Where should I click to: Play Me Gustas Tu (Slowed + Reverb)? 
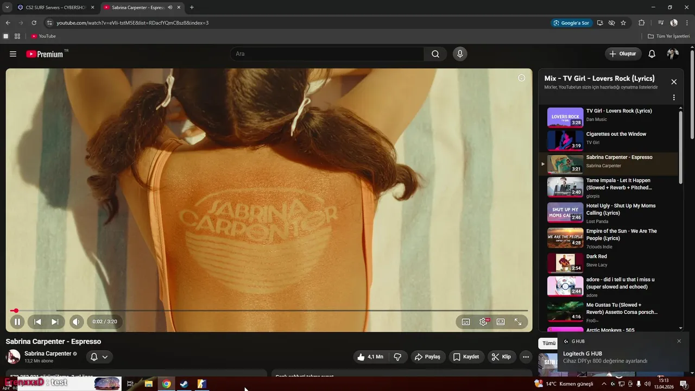(609, 311)
